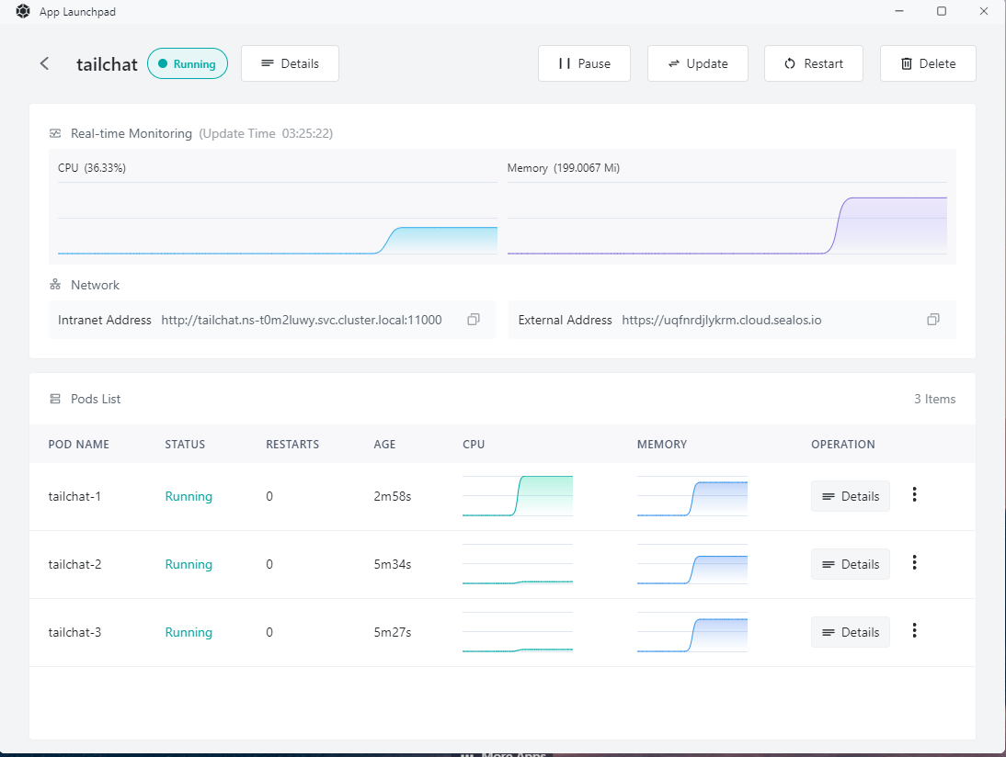Pause the tailchat application
Image resolution: width=1006 pixels, height=757 pixels.
click(x=584, y=63)
